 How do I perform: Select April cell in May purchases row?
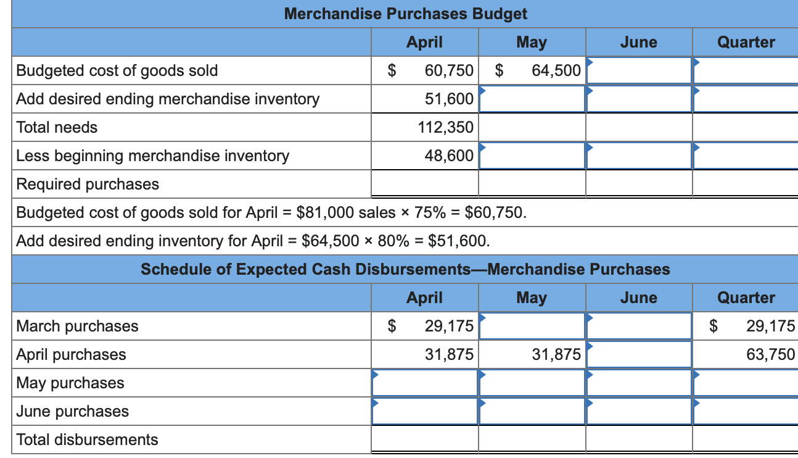[425, 383]
